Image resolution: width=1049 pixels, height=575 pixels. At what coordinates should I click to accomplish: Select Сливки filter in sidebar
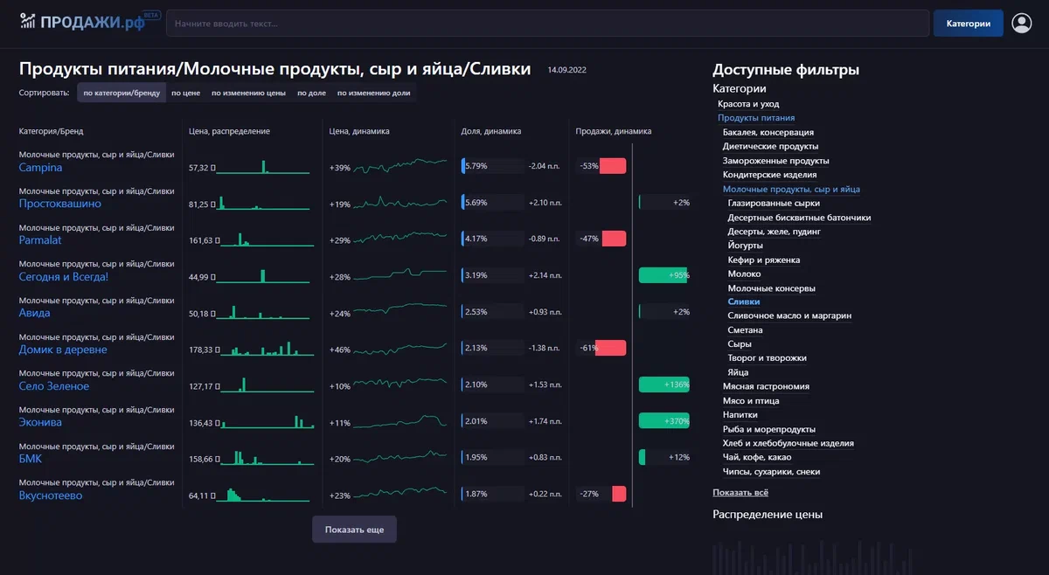(x=744, y=301)
